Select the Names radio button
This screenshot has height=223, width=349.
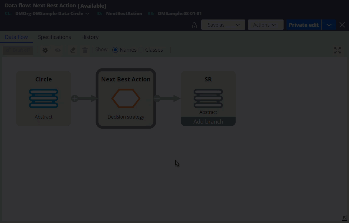point(115,50)
